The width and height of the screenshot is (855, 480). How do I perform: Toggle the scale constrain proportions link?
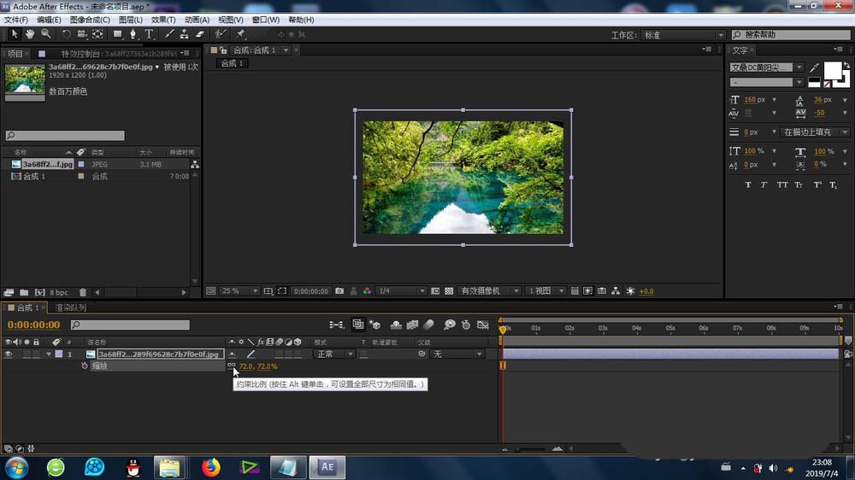pos(232,366)
